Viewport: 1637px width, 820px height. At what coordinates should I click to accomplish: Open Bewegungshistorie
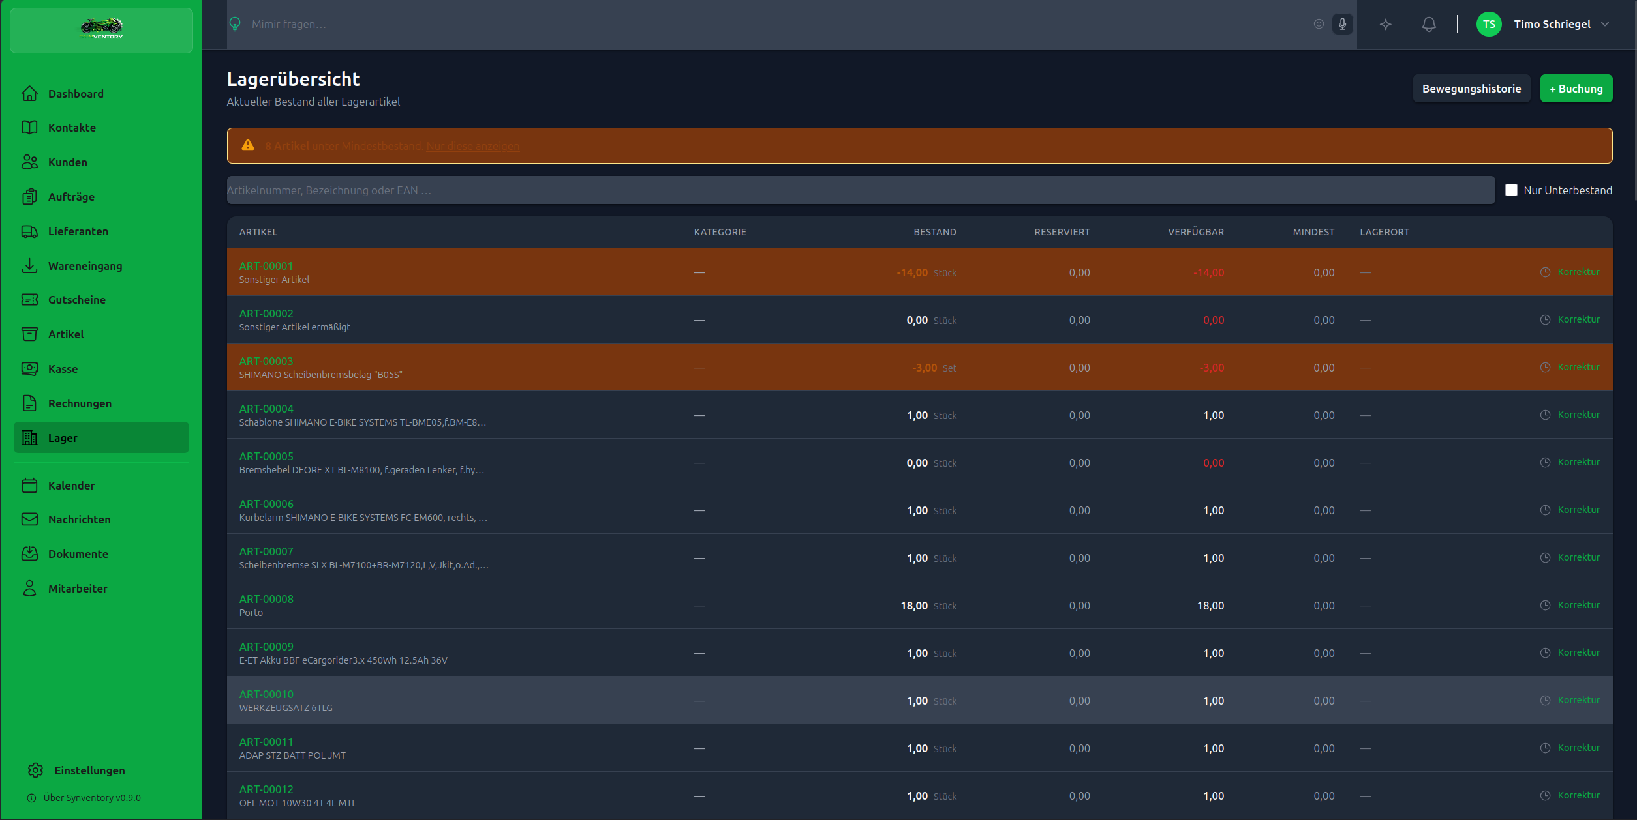[1471, 89]
